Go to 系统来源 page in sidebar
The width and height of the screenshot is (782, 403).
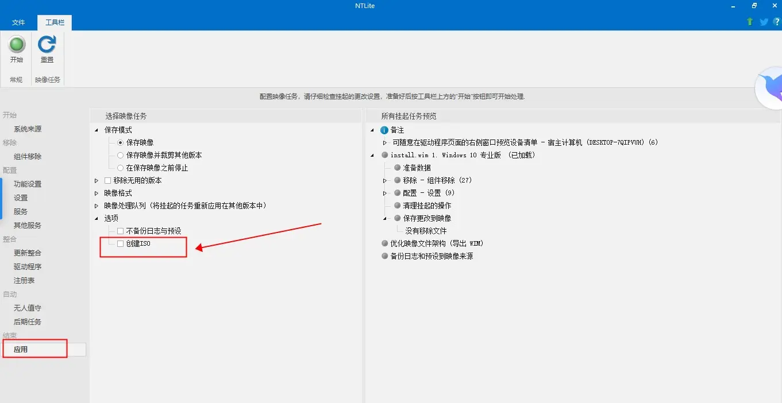pyautogui.click(x=28, y=129)
